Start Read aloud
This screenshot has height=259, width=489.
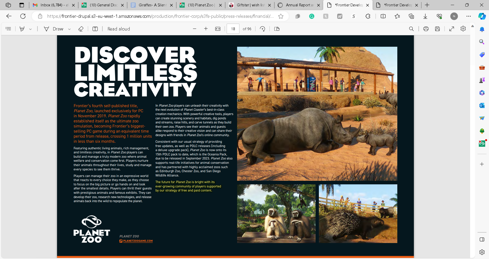(x=119, y=29)
